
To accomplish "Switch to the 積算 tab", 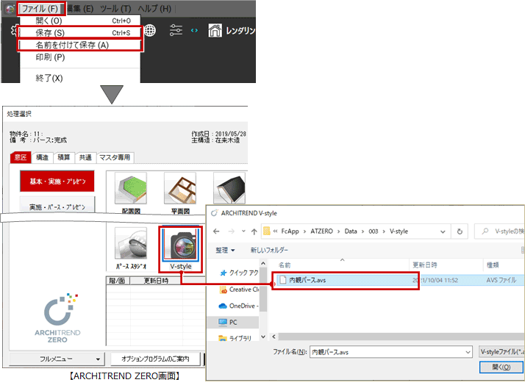I will [64, 157].
